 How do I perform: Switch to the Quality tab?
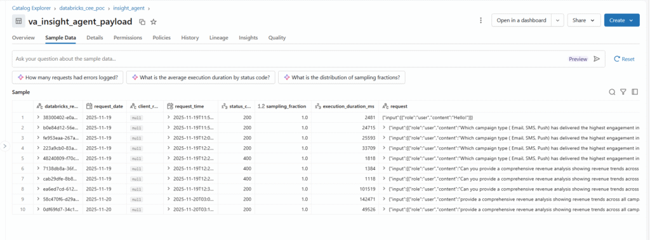(x=277, y=37)
